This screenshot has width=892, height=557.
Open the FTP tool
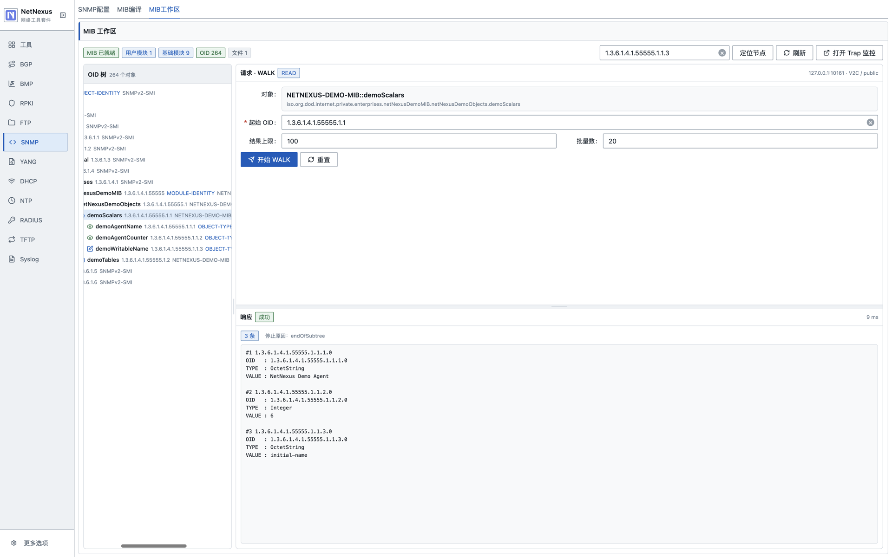click(x=35, y=123)
